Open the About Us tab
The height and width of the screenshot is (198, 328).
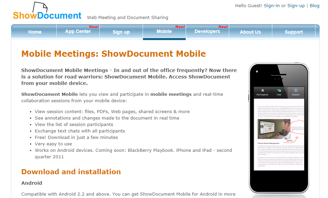[250, 32]
